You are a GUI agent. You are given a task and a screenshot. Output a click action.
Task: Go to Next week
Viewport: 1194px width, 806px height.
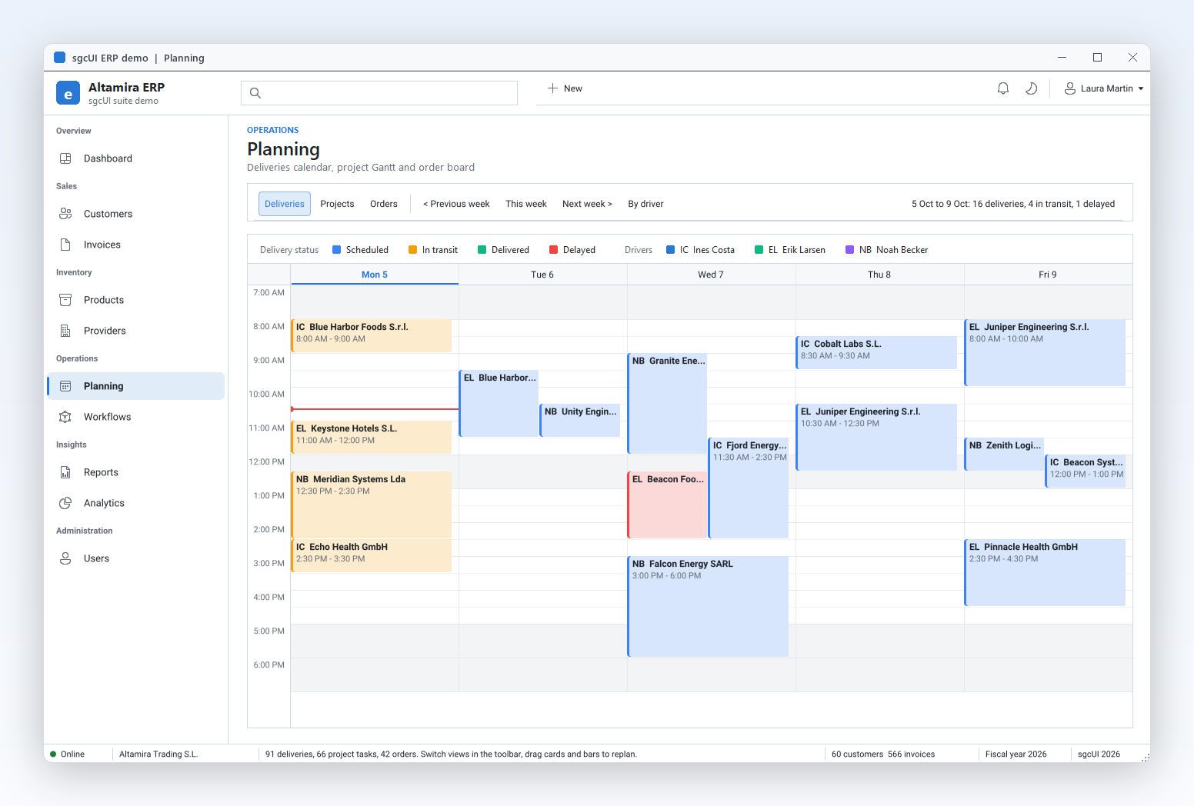[x=587, y=204]
